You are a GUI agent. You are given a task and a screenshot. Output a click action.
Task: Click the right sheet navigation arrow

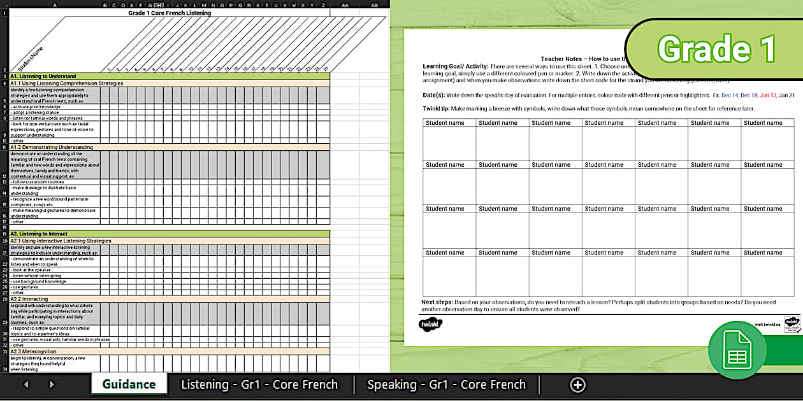pyautogui.click(x=52, y=385)
